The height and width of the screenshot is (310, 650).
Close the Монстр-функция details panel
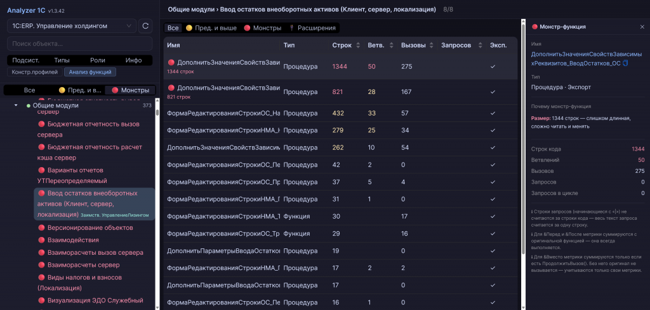coord(642,27)
